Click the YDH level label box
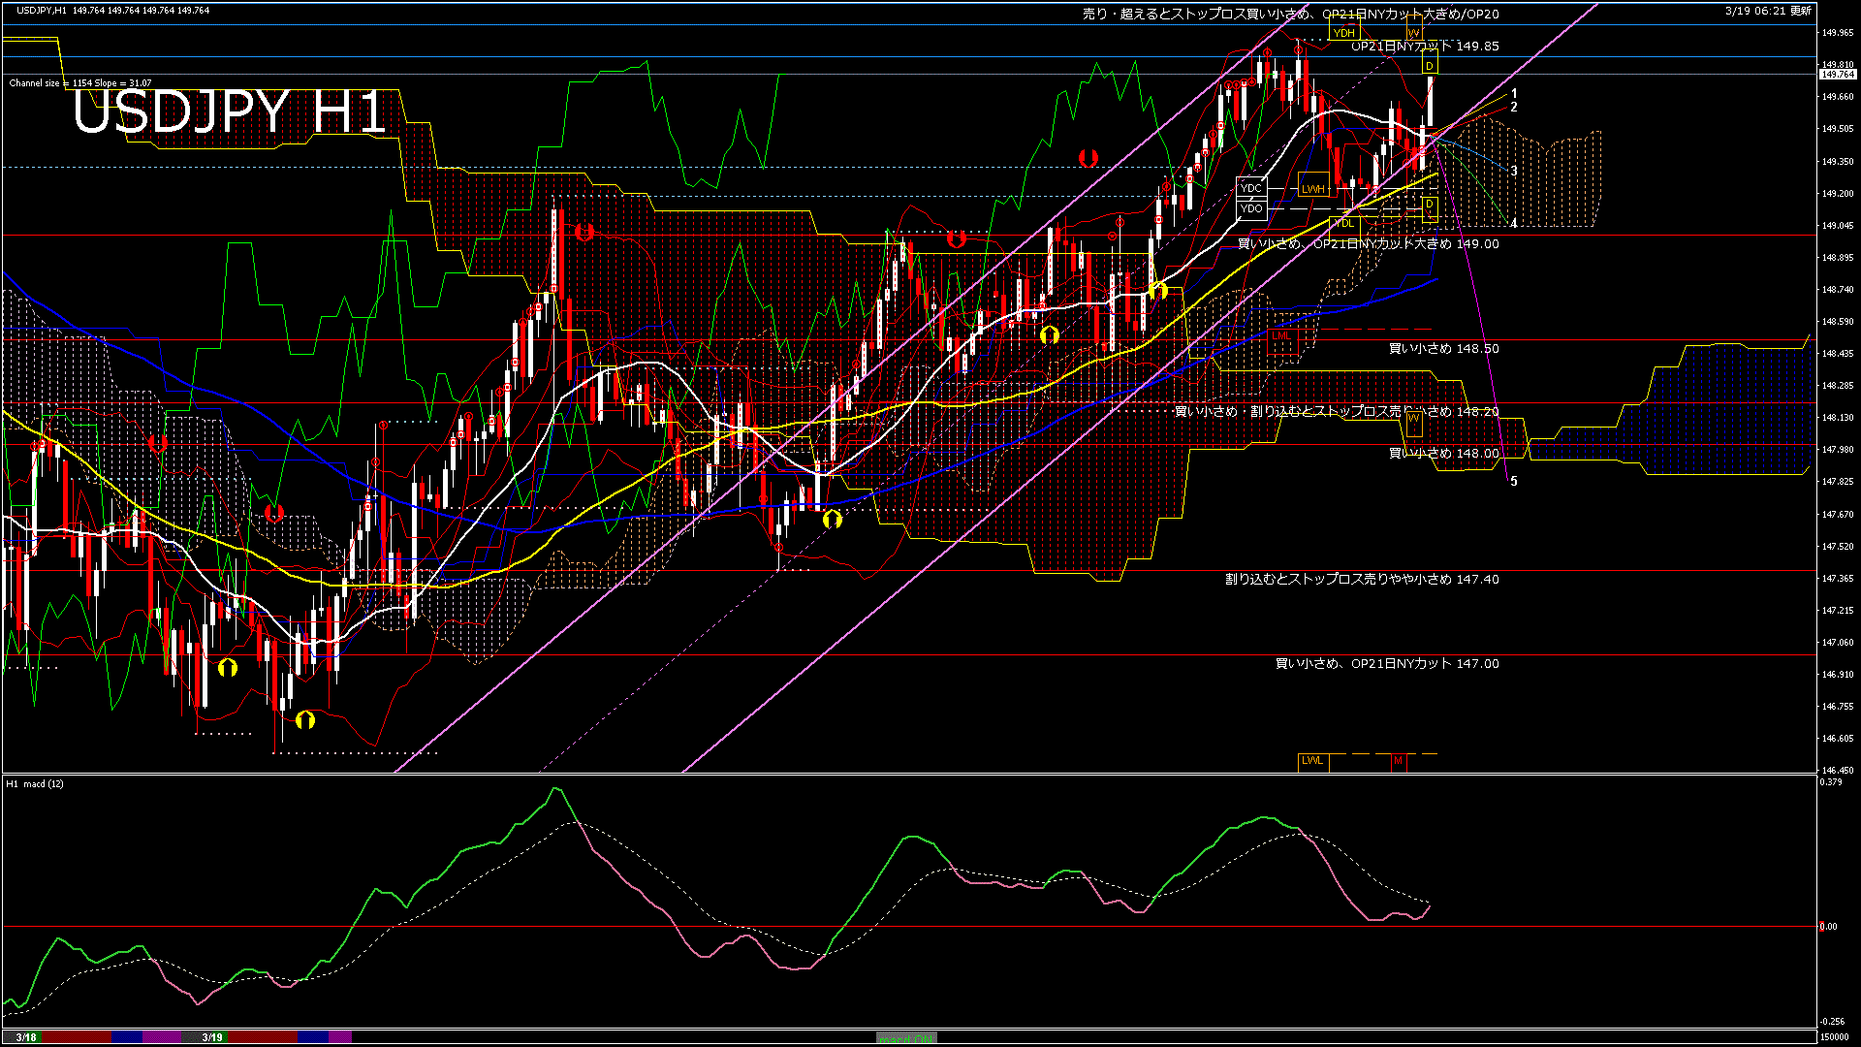 1343,33
